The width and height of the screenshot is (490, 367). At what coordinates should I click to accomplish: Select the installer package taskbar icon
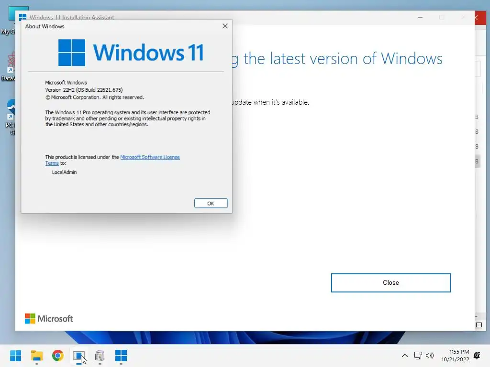(100, 356)
